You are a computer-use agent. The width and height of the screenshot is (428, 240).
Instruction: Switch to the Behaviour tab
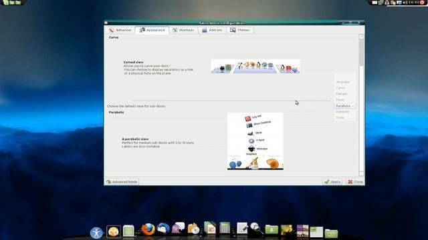pos(120,30)
